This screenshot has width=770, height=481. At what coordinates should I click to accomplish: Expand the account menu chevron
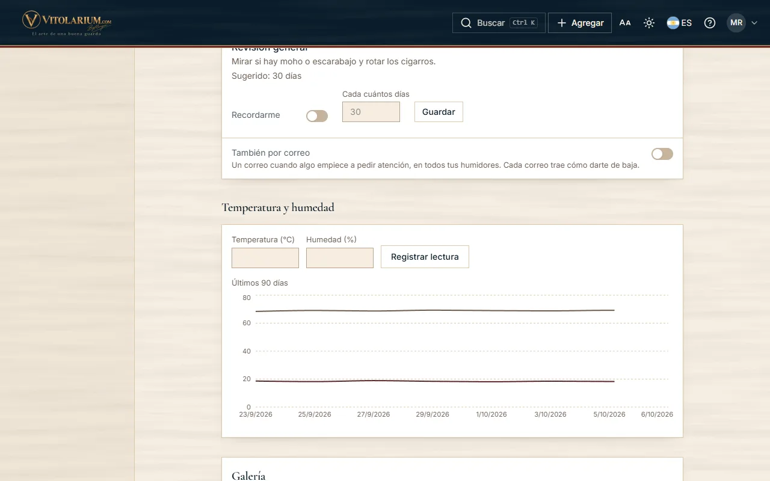(754, 23)
